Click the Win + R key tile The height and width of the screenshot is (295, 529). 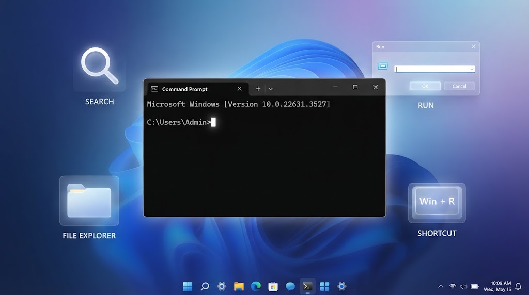click(437, 203)
